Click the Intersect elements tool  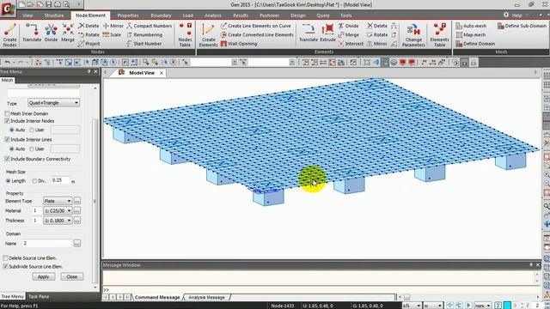[351, 44]
